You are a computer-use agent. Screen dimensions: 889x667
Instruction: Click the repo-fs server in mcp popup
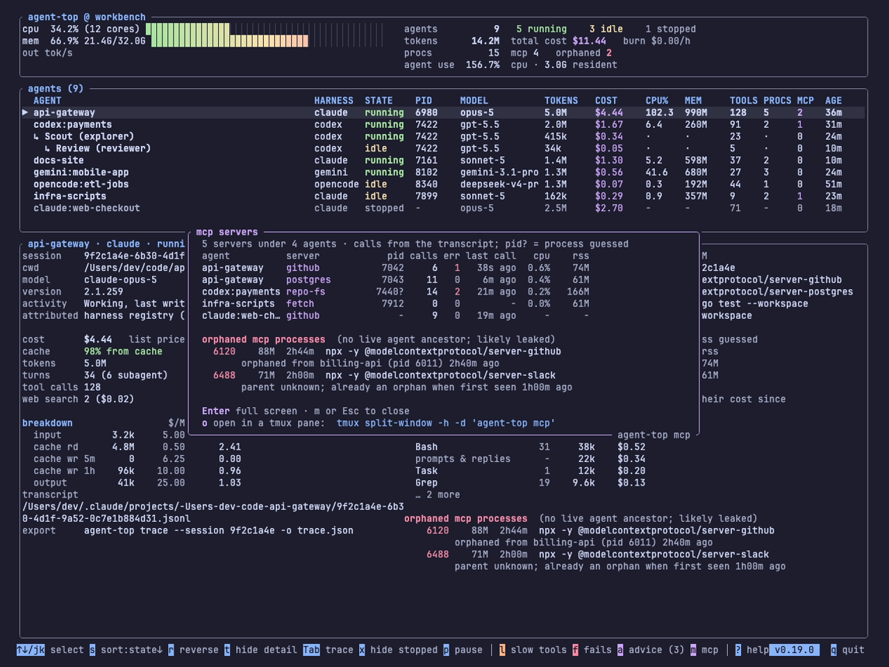coord(306,292)
